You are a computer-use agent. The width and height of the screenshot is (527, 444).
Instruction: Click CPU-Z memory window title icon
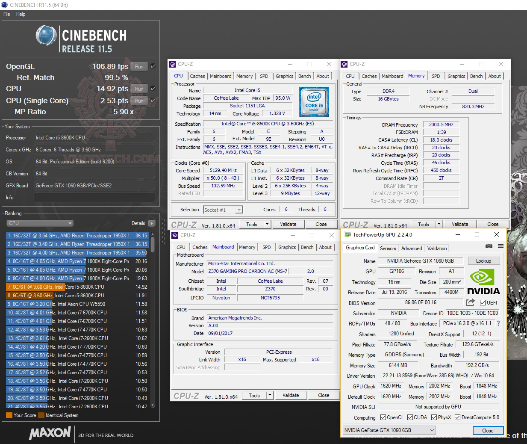click(344, 64)
